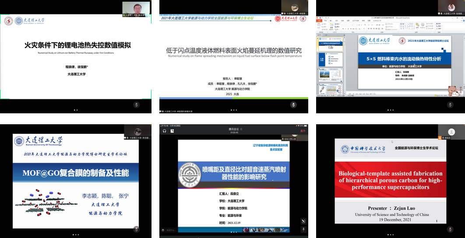Toggle muted microphone on lithium battery slide panel
Image resolution: width=465 pixels, height=238 pixels.
pyautogui.click(x=137, y=104)
